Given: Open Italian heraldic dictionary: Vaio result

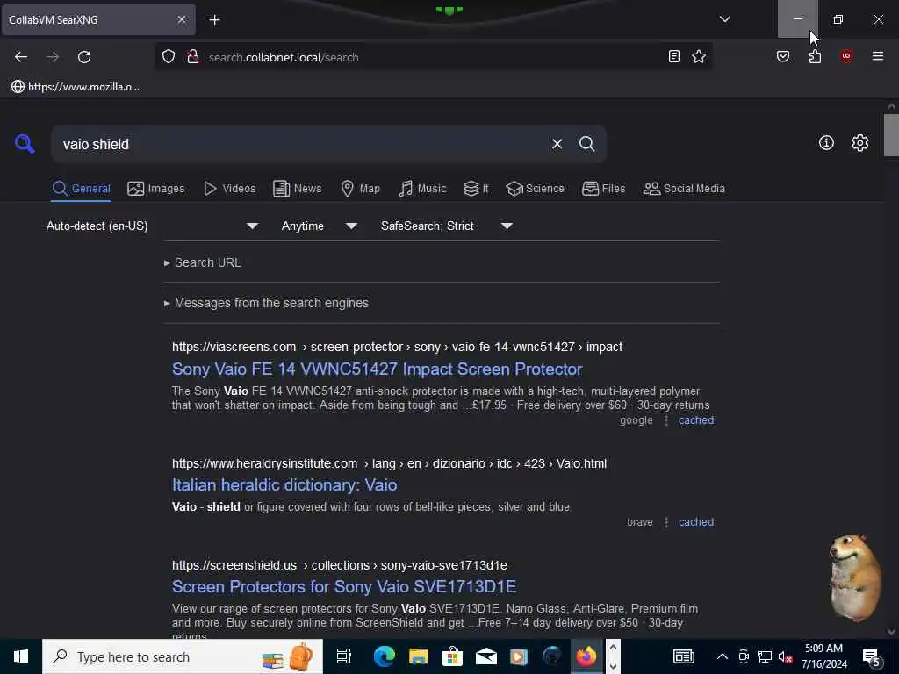Looking at the screenshot, I should pyautogui.click(x=284, y=484).
